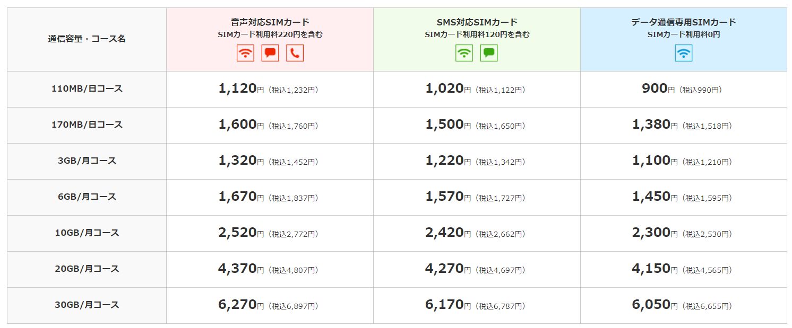Select the 音声対応SIMカード column header
The height and width of the screenshot is (328, 792).
click(x=270, y=22)
